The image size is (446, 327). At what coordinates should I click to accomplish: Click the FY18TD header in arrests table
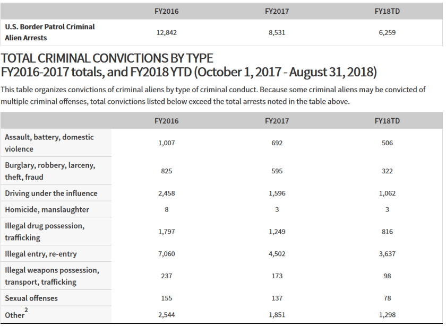click(387, 11)
